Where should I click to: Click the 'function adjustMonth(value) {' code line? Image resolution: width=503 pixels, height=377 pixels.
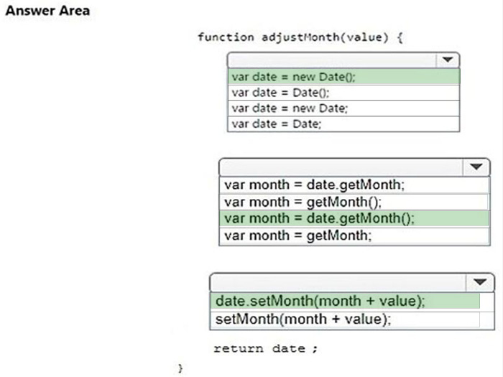click(x=300, y=37)
